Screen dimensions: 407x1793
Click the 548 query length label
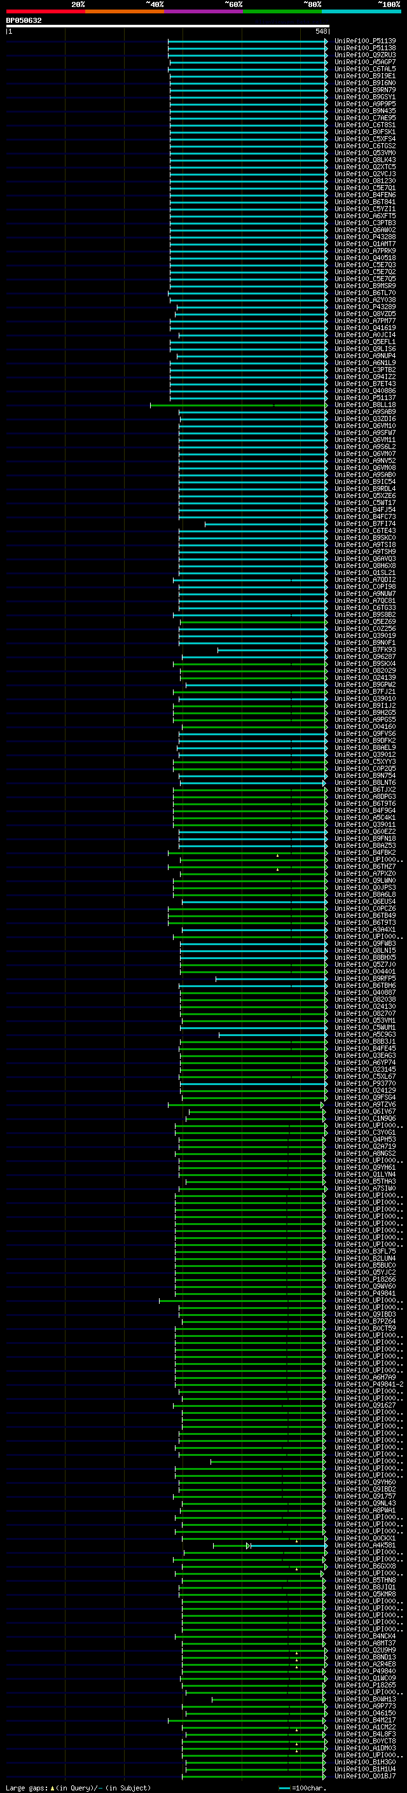[x=321, y=31]
